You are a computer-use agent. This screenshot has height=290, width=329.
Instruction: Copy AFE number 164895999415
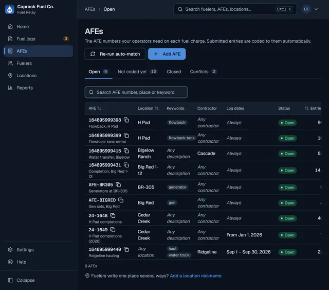126,151
